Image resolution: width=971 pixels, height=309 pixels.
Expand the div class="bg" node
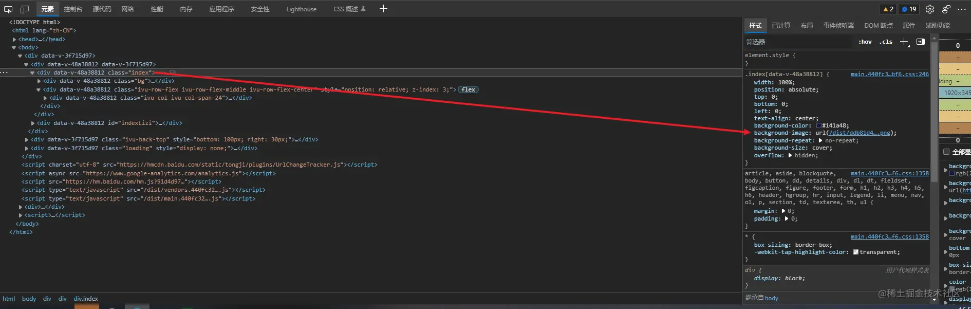(39, 81)
